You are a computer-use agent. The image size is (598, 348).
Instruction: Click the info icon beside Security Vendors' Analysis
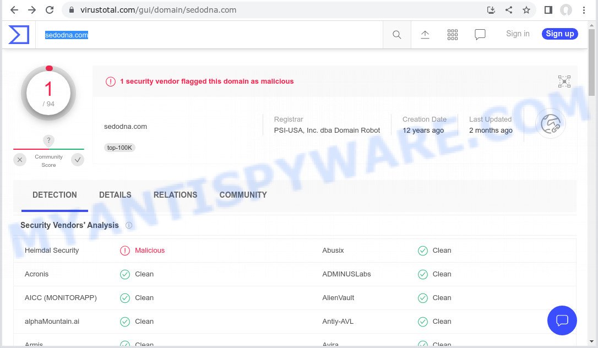(x=129, y=225)
